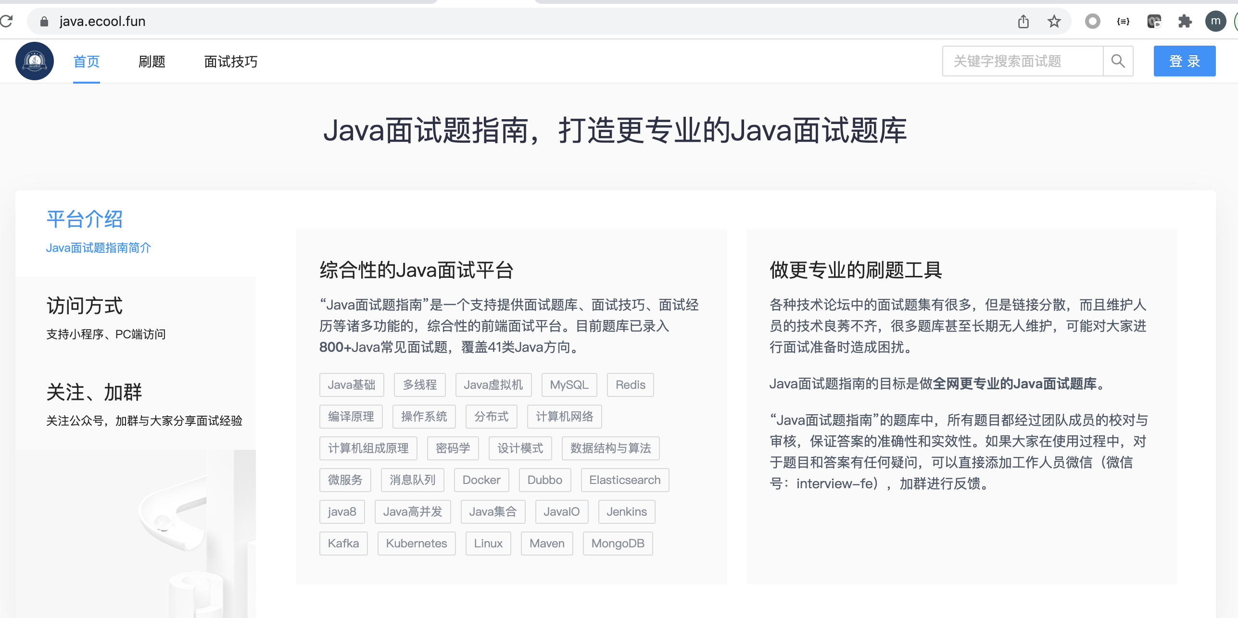1238x618 pixels.
Task: Click the dark square extension icon
Action: 1154,21
